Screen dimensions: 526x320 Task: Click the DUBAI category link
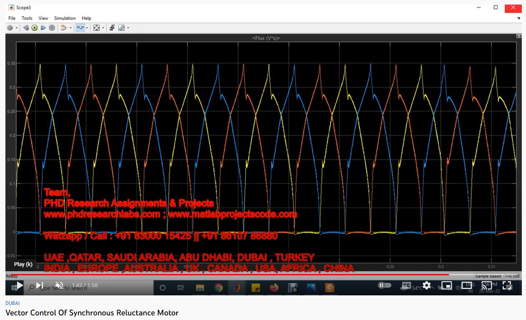pyautogui.click(x=12, y=303)
